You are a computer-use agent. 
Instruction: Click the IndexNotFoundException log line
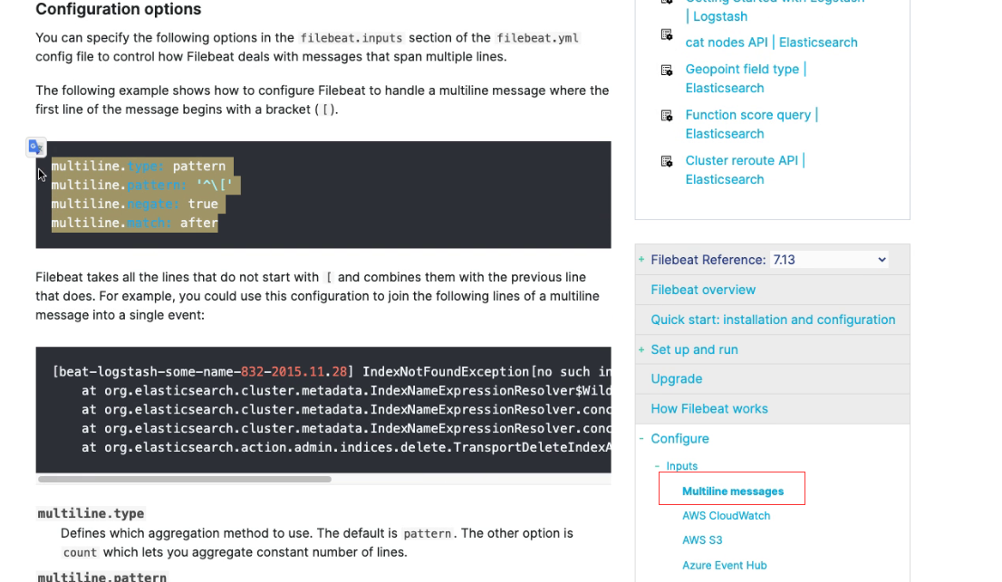coord(331,371)
